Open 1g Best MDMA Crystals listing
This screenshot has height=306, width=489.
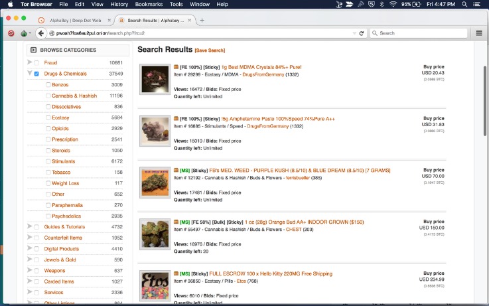[x=261, y=67]
